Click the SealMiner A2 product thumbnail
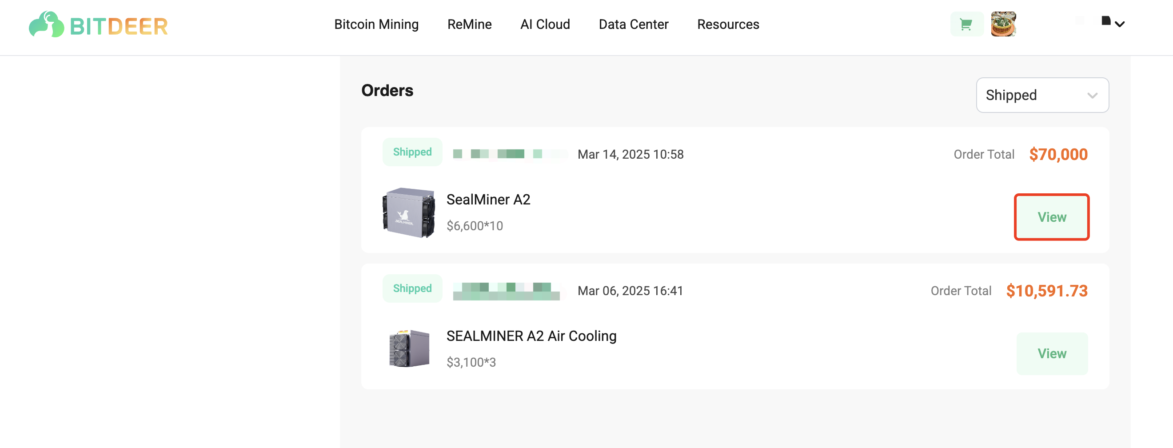Viewport: 1173px width, 448px height. click(x=408, y=212)
